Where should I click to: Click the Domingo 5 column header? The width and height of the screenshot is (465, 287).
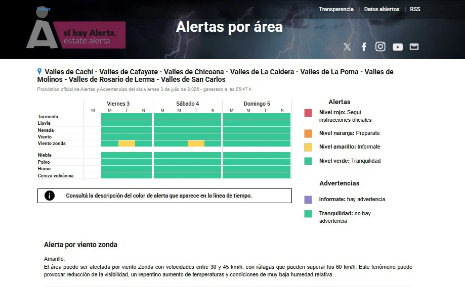point(257,104)
